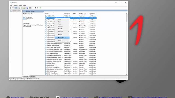Select BitLocker Drive Encryption service row
This screenshot has height=98, width=175.
[71, 55]
